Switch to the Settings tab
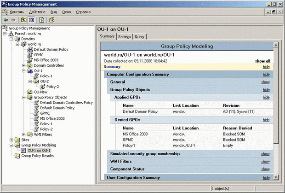Screen dimensions: 285x193 (x=125, y=36)
